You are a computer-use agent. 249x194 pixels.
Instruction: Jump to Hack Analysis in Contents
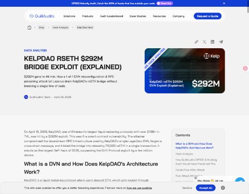coord(184,154)
